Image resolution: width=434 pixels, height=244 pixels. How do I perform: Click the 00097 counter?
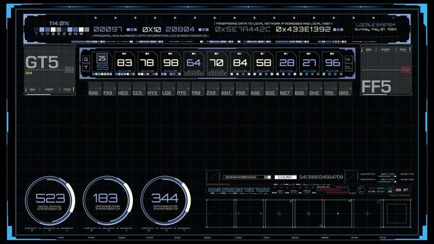click(108, 29)
